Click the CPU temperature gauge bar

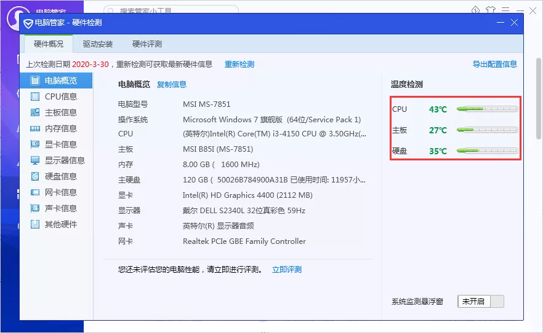pyautogui.click(x=487, y=109)
